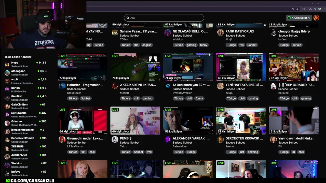The image size is (326, 183).
Task: Select the funny tag under Wulvion's stream card
Action: pyautogui.click(x=203, y=45)
